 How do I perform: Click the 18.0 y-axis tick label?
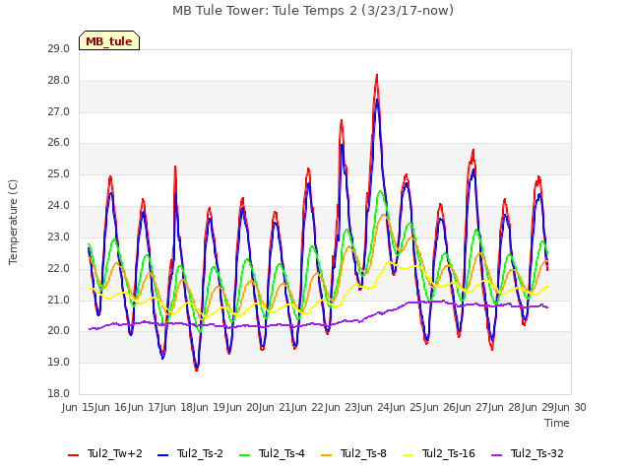coord(59,393)
